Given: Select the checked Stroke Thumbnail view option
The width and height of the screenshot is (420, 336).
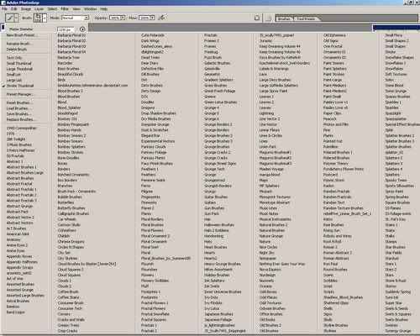Looking at the screenshot, I should pyautogui.click(x=20, y=86).
